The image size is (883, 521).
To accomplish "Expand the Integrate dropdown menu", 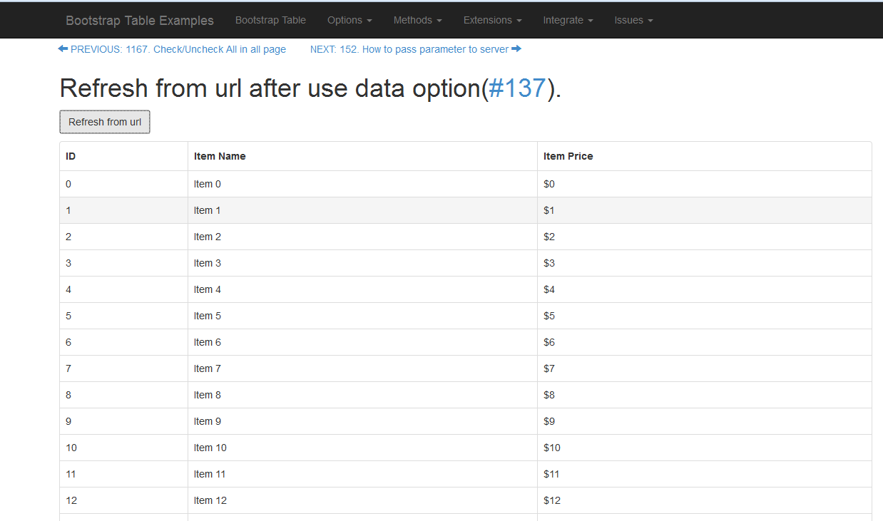I will coord(568,20).
